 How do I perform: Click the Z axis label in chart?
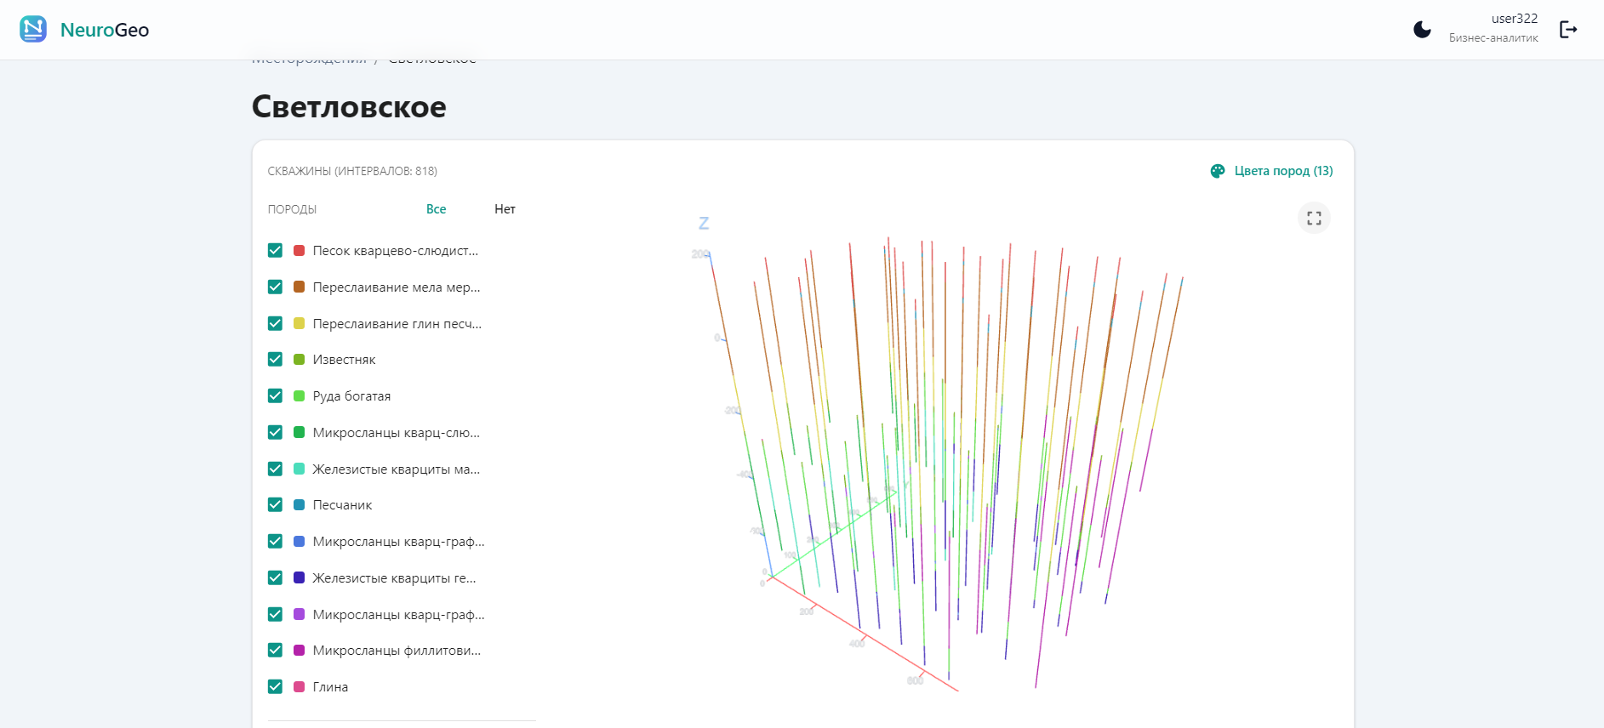click(x=704, y=223)
